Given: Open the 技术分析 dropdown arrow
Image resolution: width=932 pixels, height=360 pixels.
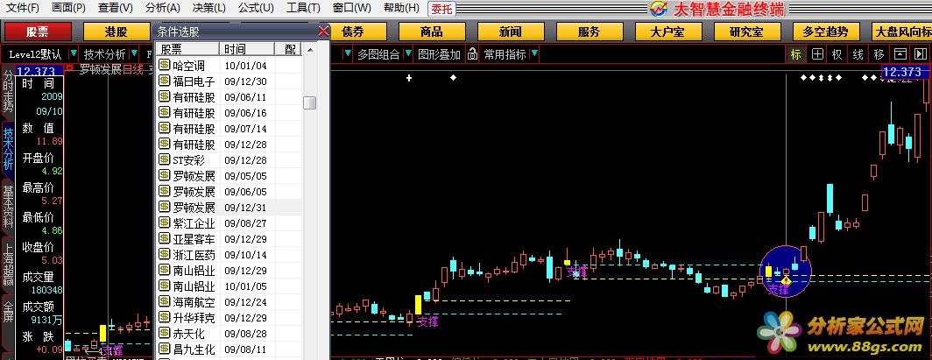Looking at the screenshot, I should click(134, 54).
